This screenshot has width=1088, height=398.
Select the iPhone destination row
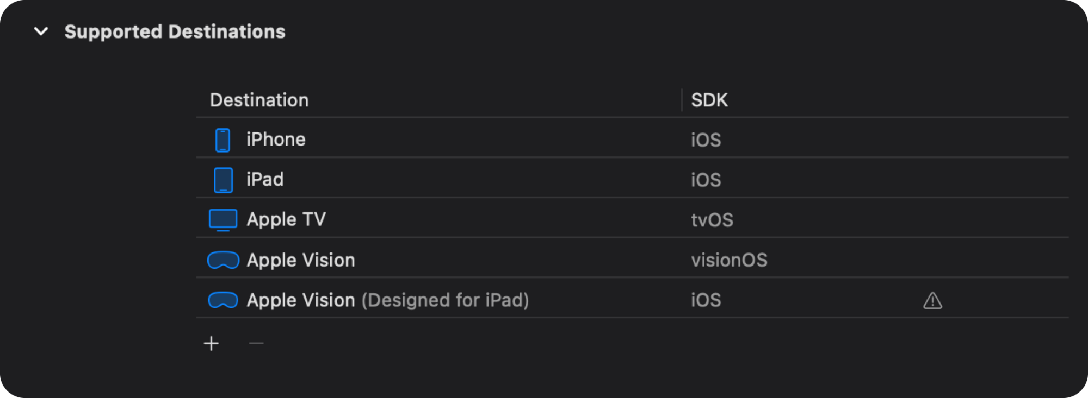coord(276,140)
